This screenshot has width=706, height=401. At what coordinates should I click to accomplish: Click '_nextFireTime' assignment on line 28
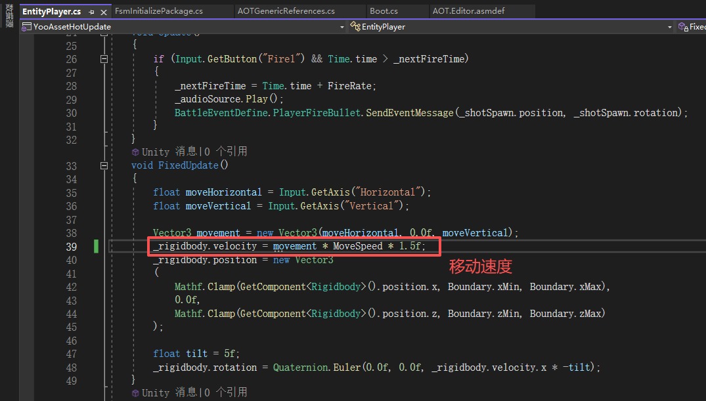pos(210,85)
